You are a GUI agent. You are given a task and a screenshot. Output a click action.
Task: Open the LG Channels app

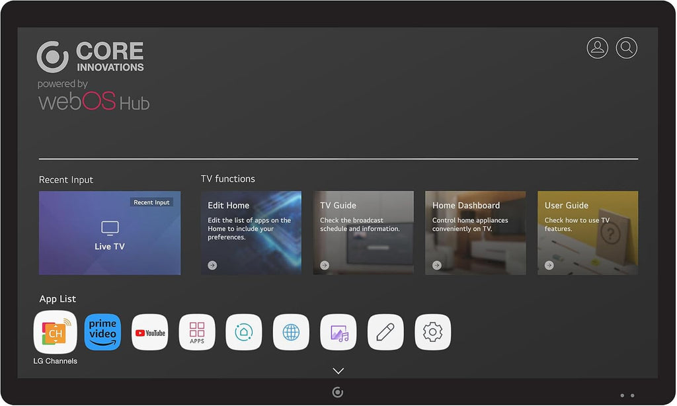coord(56,332)
